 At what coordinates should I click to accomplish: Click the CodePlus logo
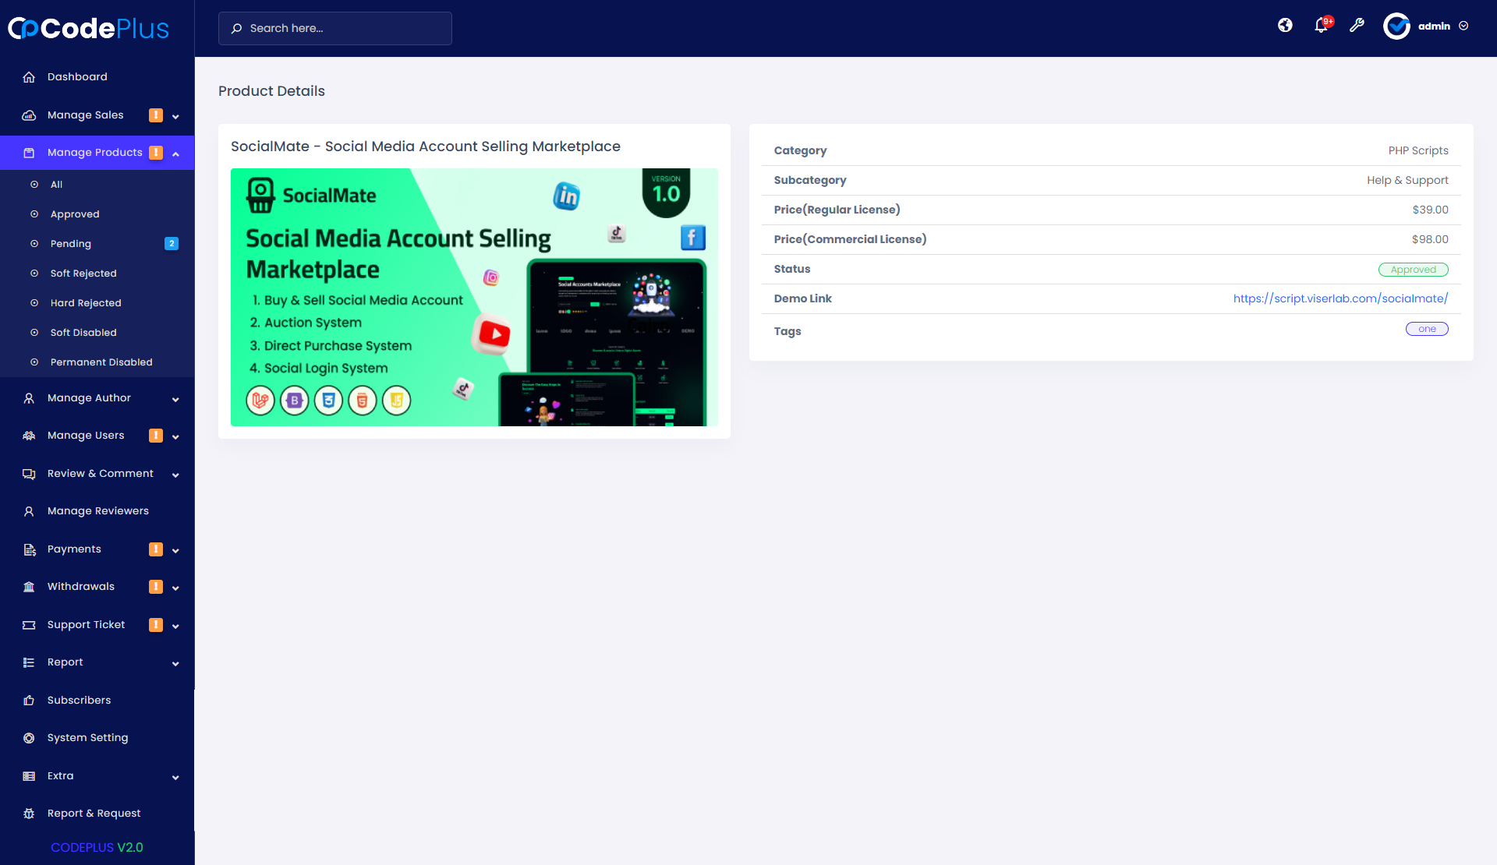point(88,29)
